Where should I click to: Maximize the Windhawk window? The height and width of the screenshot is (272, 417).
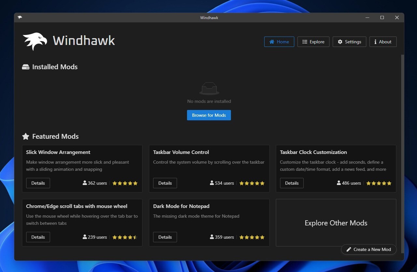pyautogui.click(x=382, y=18)
